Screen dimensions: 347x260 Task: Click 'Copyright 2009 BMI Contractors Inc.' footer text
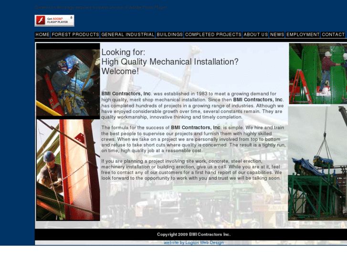point(194,234)
